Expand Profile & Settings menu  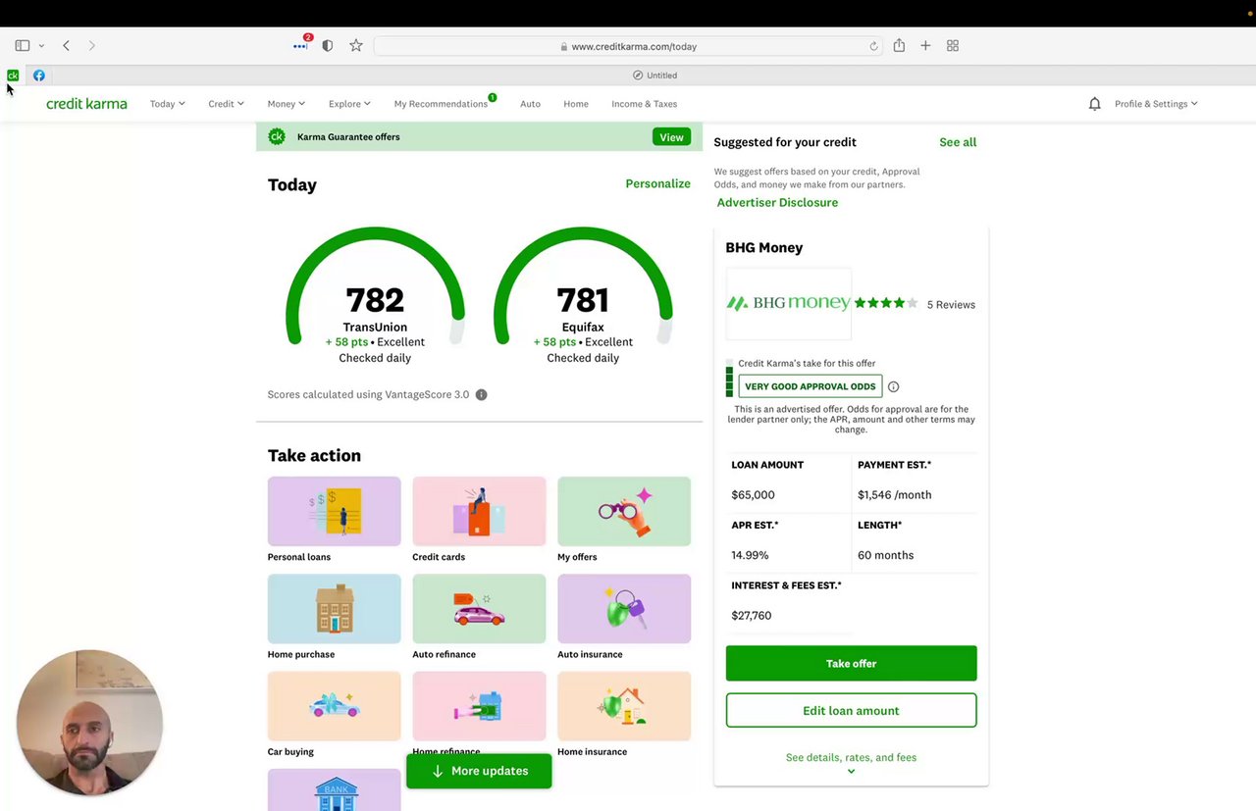1156,104
